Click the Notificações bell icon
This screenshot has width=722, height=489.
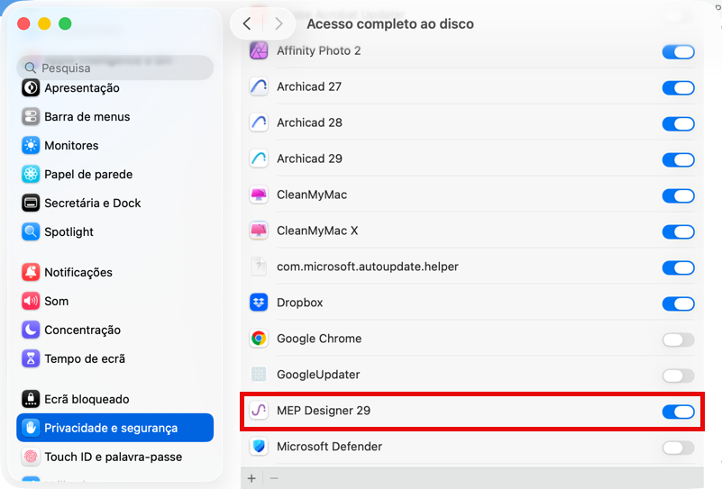(x=31, y=272)
